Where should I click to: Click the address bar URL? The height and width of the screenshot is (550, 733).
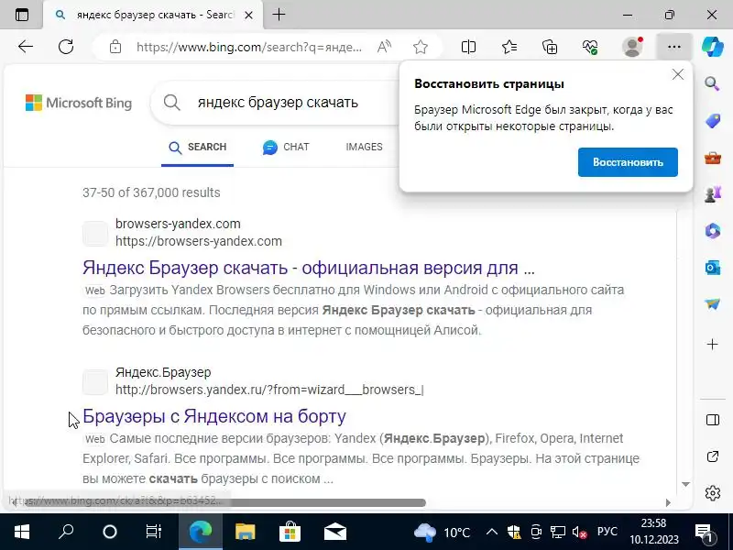click(x=248, y=47)
